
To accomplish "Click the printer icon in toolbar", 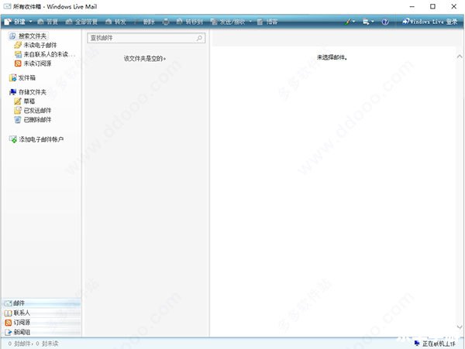I will pyautogui.click(x=166, y=22).
